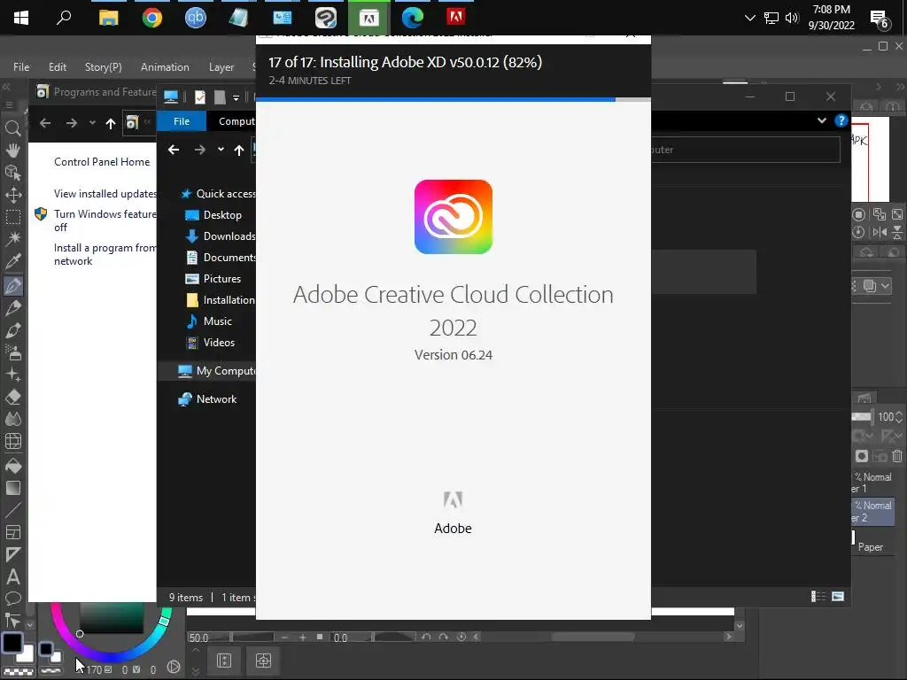The width and height of the screenshot is (907, 680).
Task: Select the Brush tool
Action: pyautogui.click(x=12, y=330)
